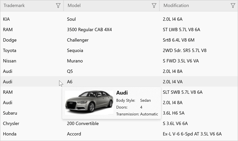Open the Trademark column filter icon

click(x=58, y=6)
